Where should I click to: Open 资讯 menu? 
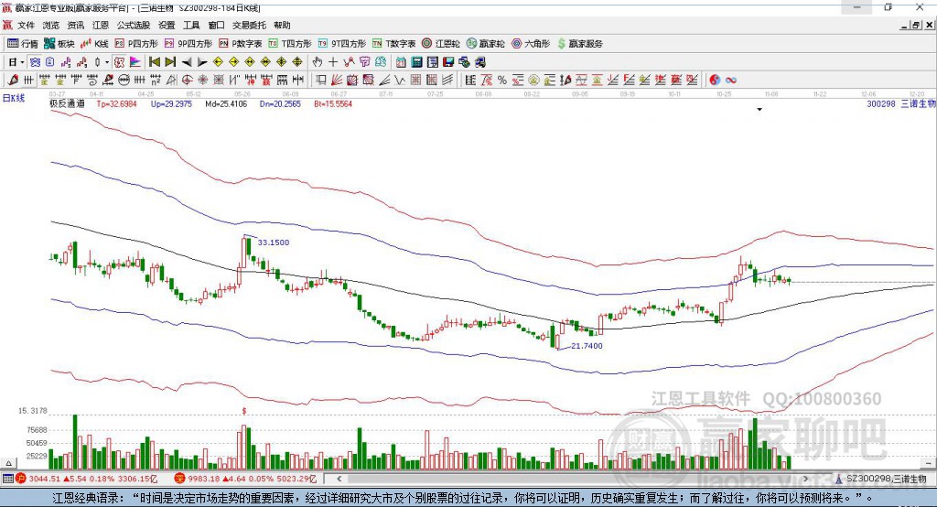[x=75, y=25]
